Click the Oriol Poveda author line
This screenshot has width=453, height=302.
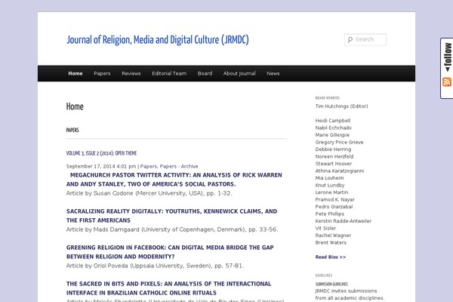tap(155, 266)
